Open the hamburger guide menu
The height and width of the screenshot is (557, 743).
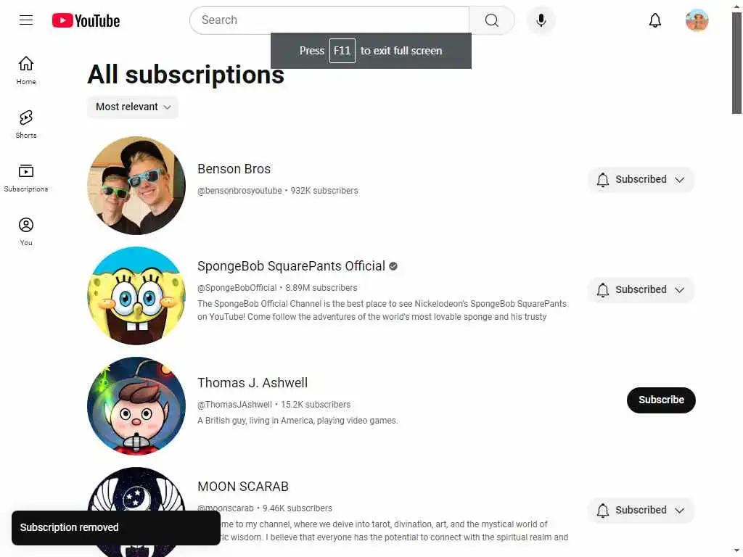coord(26,20)
